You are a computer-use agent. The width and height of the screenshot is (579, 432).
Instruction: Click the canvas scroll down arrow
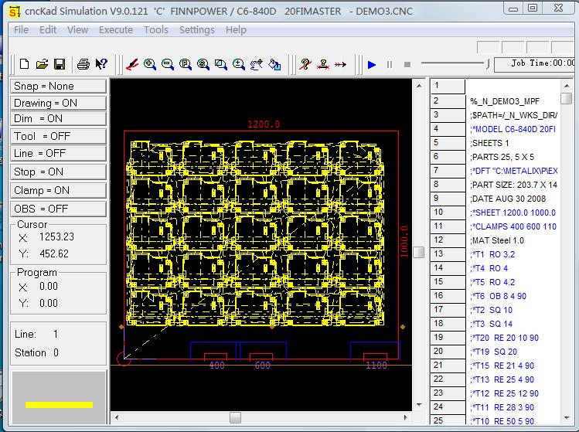click(419, 405)
